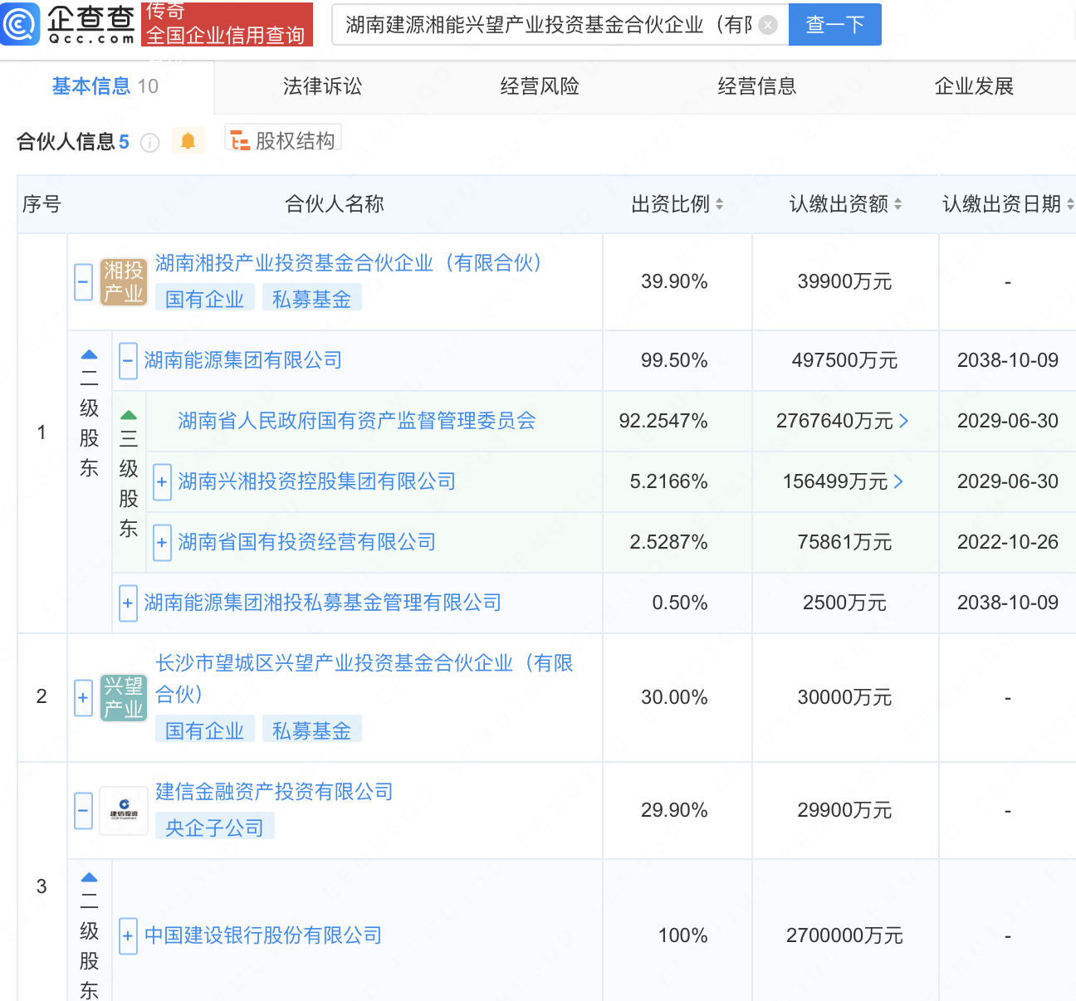
Task: Collapse 湖南能源集团有限公司 shareholders
Action: (128, 361)
